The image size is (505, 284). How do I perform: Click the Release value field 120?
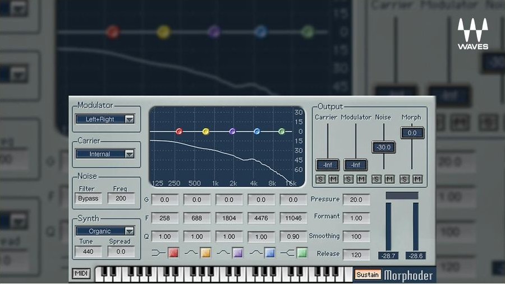click(356, 255)
